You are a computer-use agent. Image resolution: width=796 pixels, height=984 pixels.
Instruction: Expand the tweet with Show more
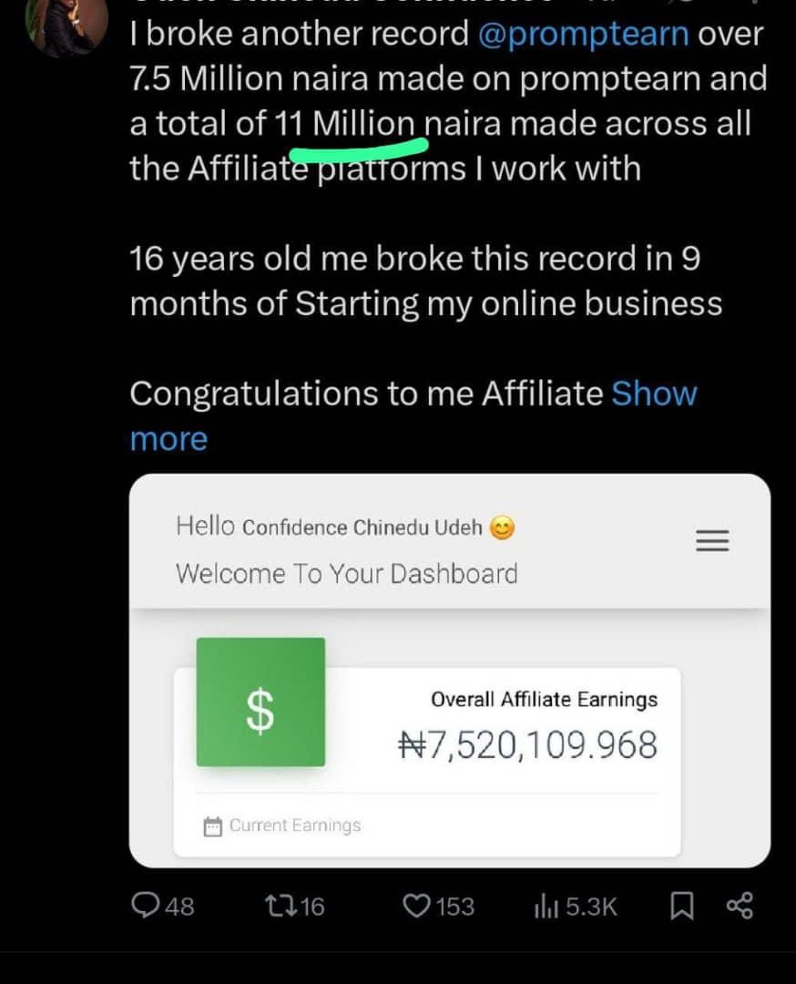point(653,394)
